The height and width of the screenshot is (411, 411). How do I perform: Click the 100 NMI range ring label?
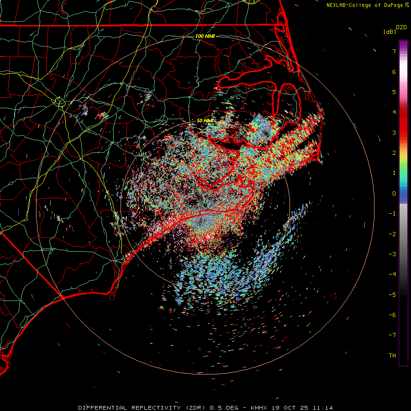205,36
